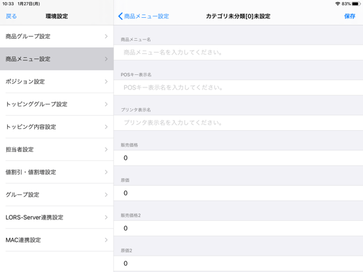
Task: Open MAC連携設定 row
Action: 57,240
